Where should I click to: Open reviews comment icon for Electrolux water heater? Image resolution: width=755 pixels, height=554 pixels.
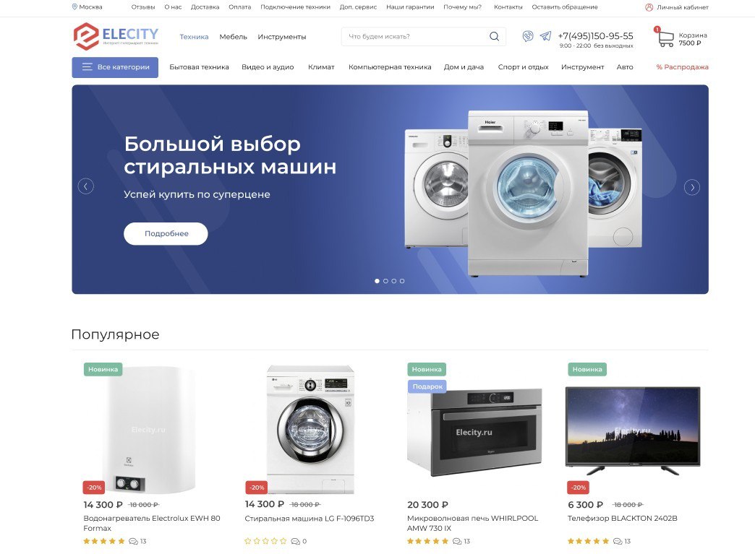click(x=133, y=542)
